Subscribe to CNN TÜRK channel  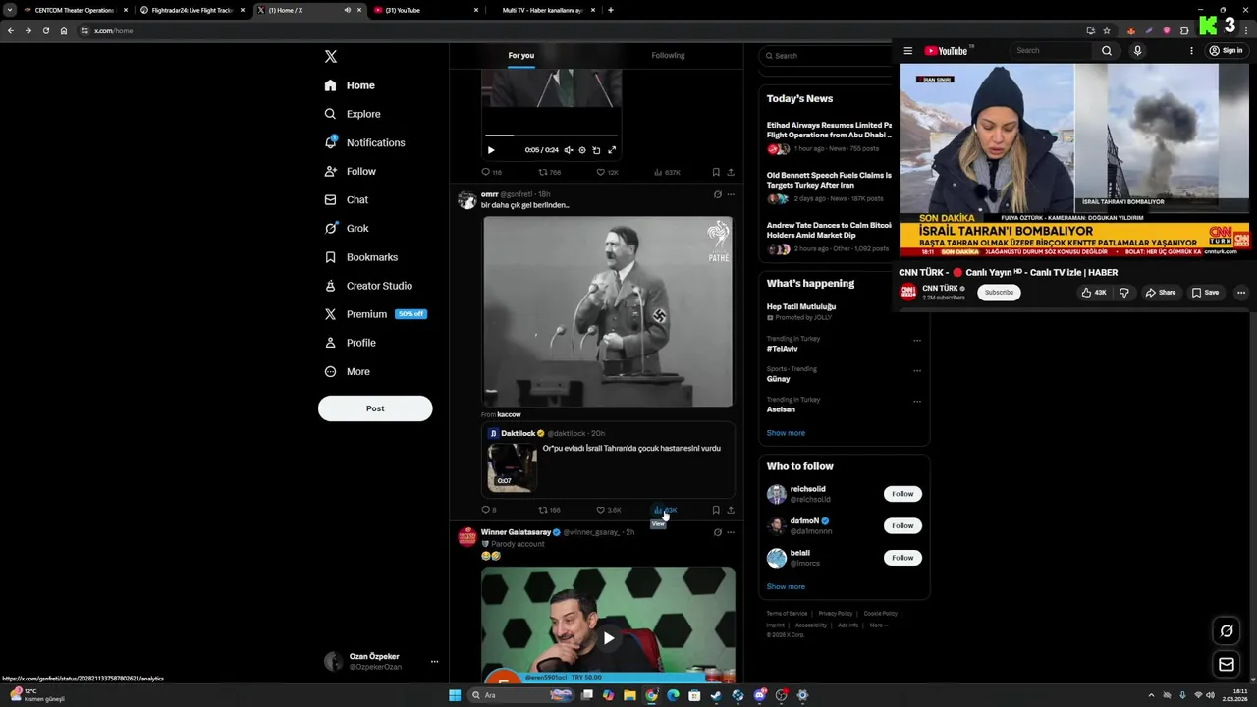click(x=999, y=293)
